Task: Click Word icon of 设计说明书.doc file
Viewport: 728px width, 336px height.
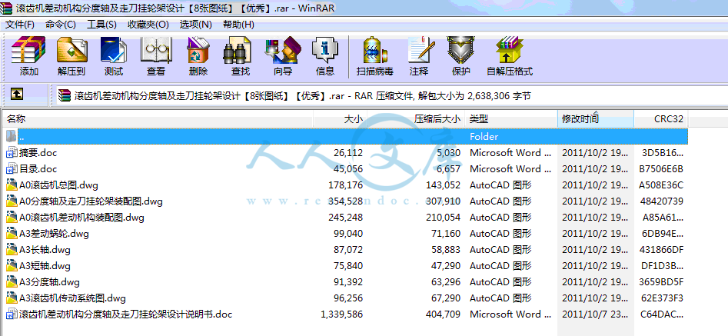Action: [12, 314]
